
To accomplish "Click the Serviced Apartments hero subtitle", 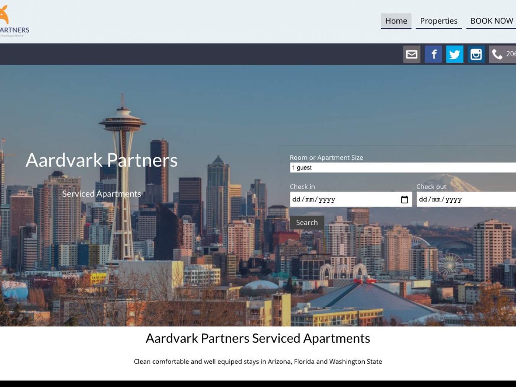I will point(102,194).
